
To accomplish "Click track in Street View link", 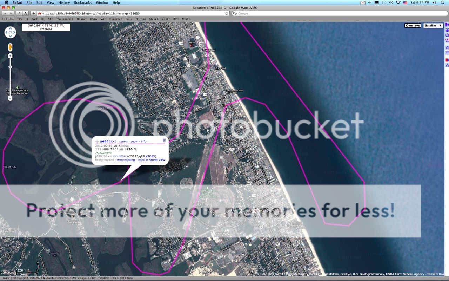I will (x=151, y=160).
